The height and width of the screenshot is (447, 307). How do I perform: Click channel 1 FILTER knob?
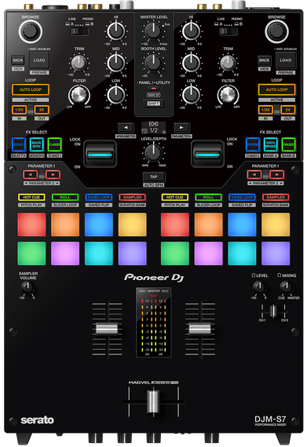click(79, 95)
